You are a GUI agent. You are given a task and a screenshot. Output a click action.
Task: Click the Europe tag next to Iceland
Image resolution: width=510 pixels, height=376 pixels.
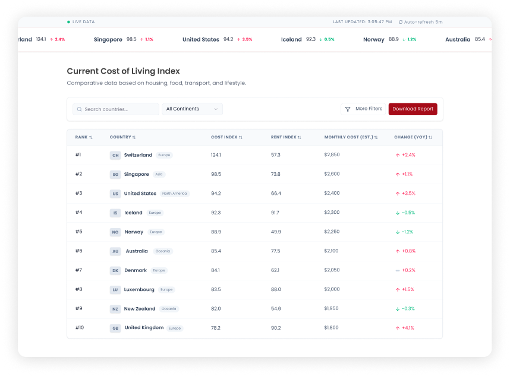pos(155,212)
